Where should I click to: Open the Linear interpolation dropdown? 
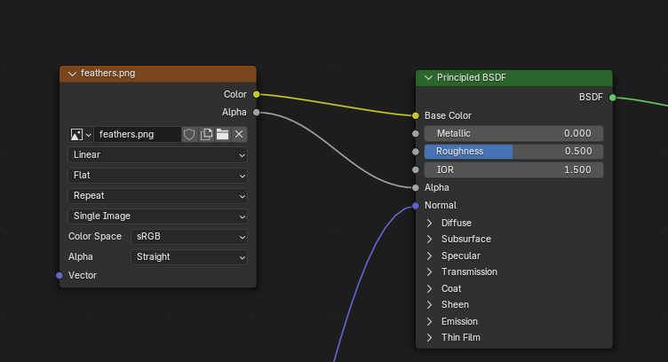pyautogui.click(x=157, y=154)
